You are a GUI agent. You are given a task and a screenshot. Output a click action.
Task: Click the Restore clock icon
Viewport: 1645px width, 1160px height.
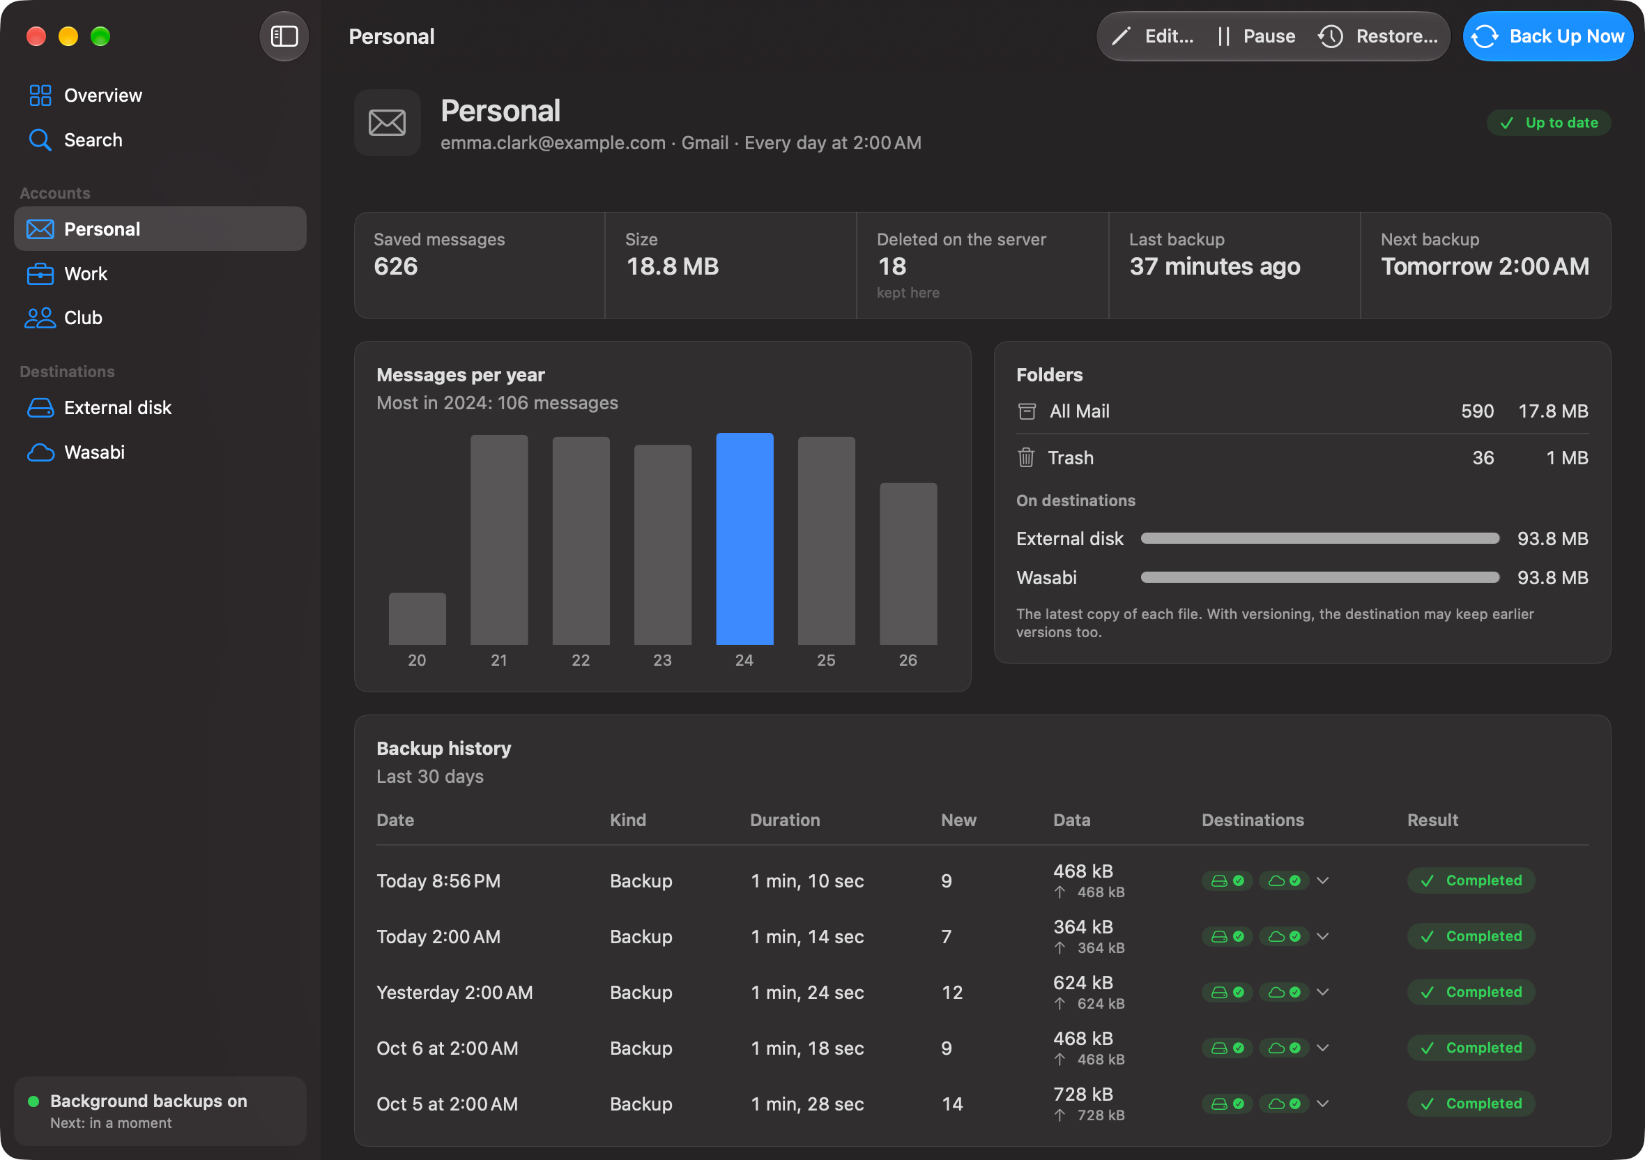1331,36
